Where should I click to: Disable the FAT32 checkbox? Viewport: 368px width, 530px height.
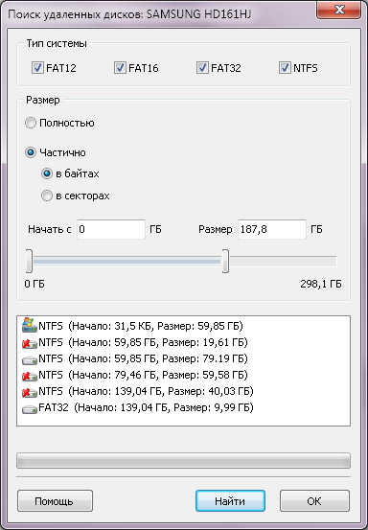(202, 68)
